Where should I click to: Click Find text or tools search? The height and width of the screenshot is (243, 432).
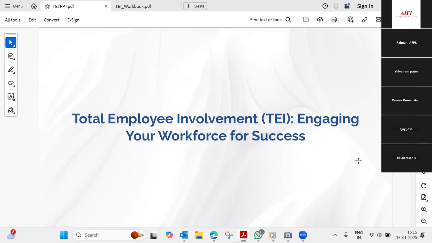coord(270,20)
